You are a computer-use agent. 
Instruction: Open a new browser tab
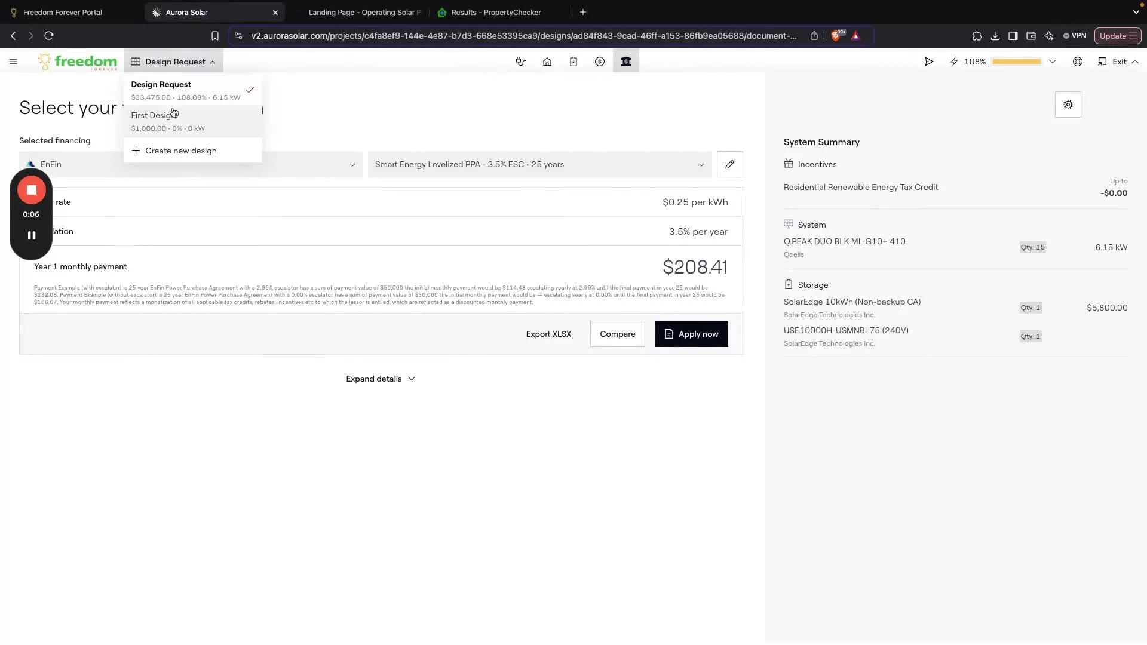[x=583, y=12]
